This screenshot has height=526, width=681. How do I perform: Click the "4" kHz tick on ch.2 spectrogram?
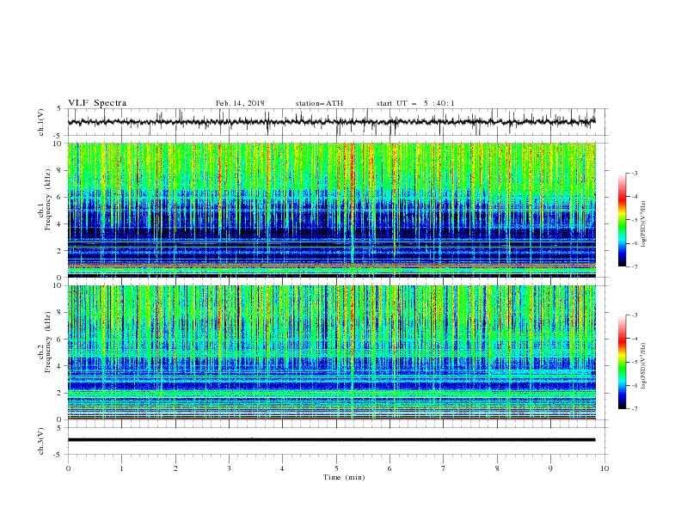point(59,366)
